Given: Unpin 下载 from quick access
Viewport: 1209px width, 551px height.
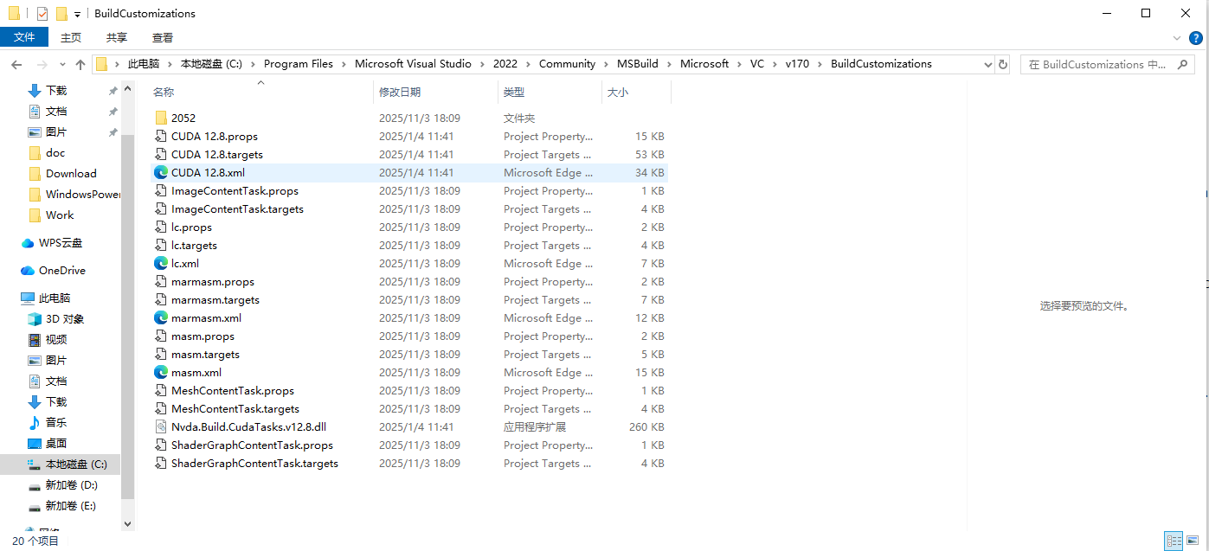Looking at the screenshot, I should pyautogui.click(x=113, y=91).
